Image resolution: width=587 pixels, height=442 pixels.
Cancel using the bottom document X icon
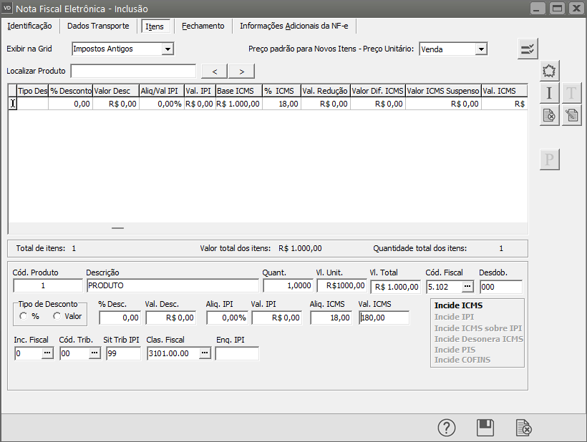[524, 428]
